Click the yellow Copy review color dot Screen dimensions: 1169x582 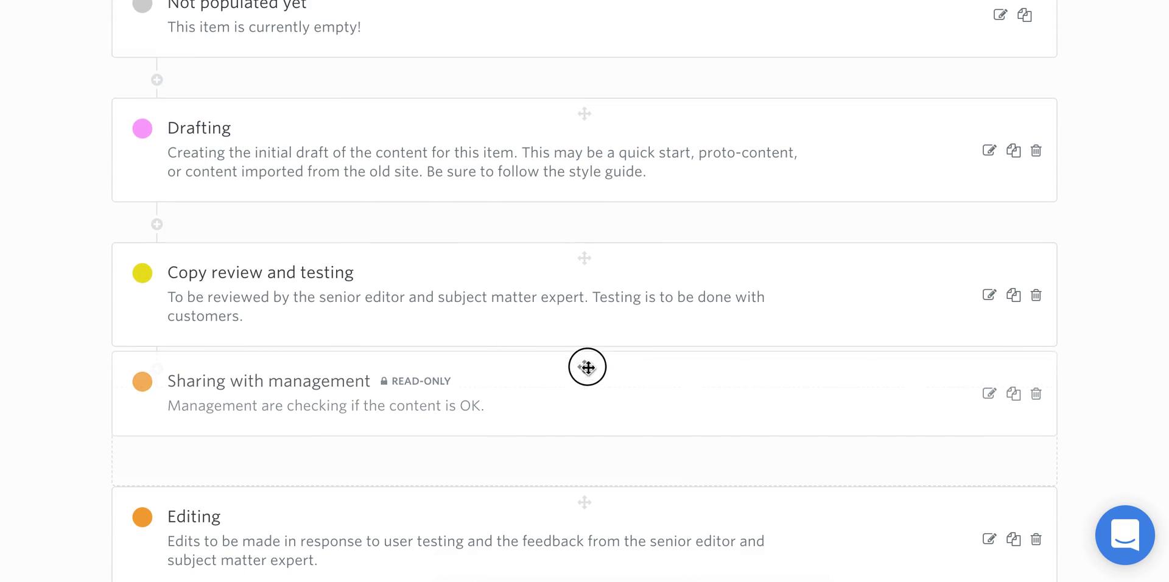[142, 273]
